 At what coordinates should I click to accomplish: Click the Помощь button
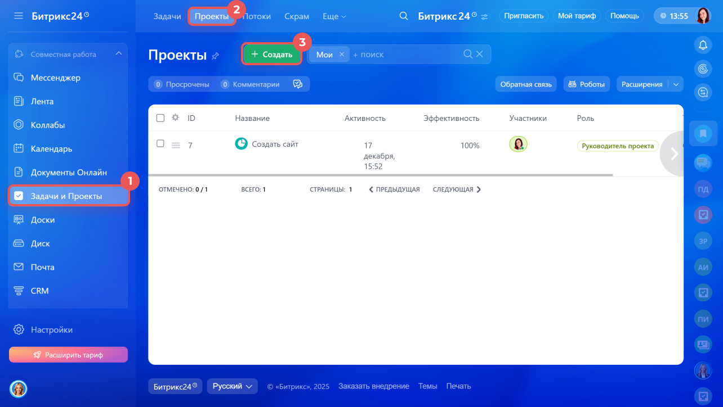click(625, 16)
